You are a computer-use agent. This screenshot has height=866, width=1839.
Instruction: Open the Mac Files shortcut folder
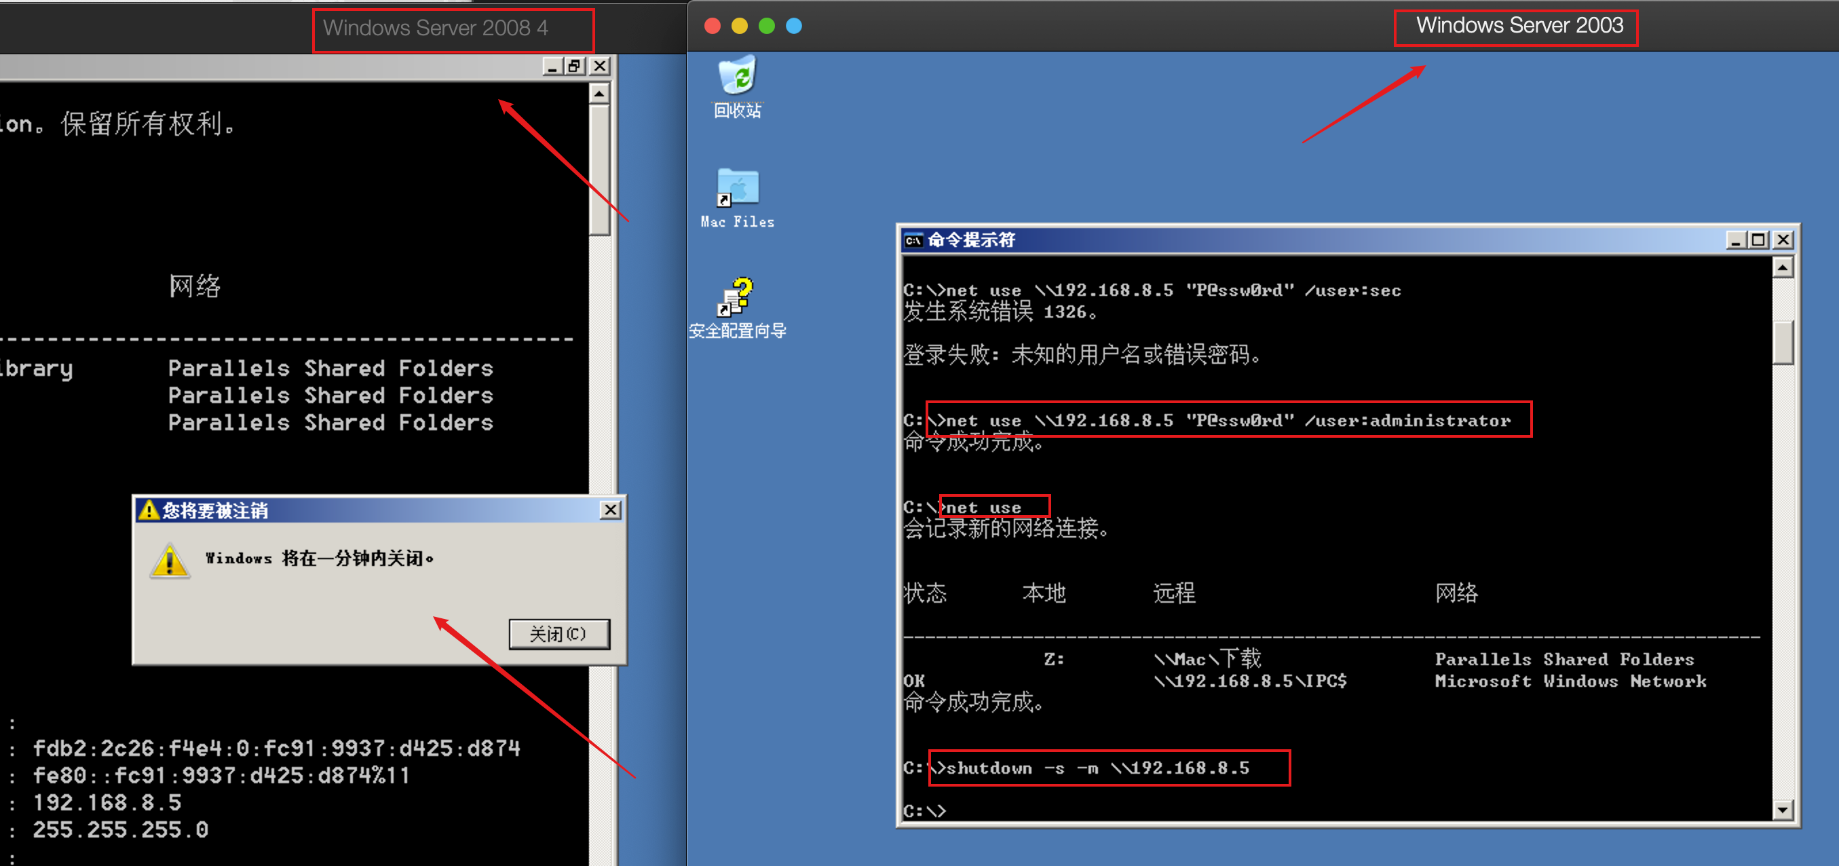coord(738,198)
